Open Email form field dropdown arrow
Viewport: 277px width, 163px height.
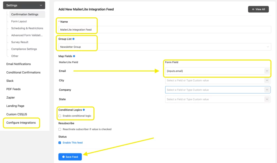pos(267,71)
